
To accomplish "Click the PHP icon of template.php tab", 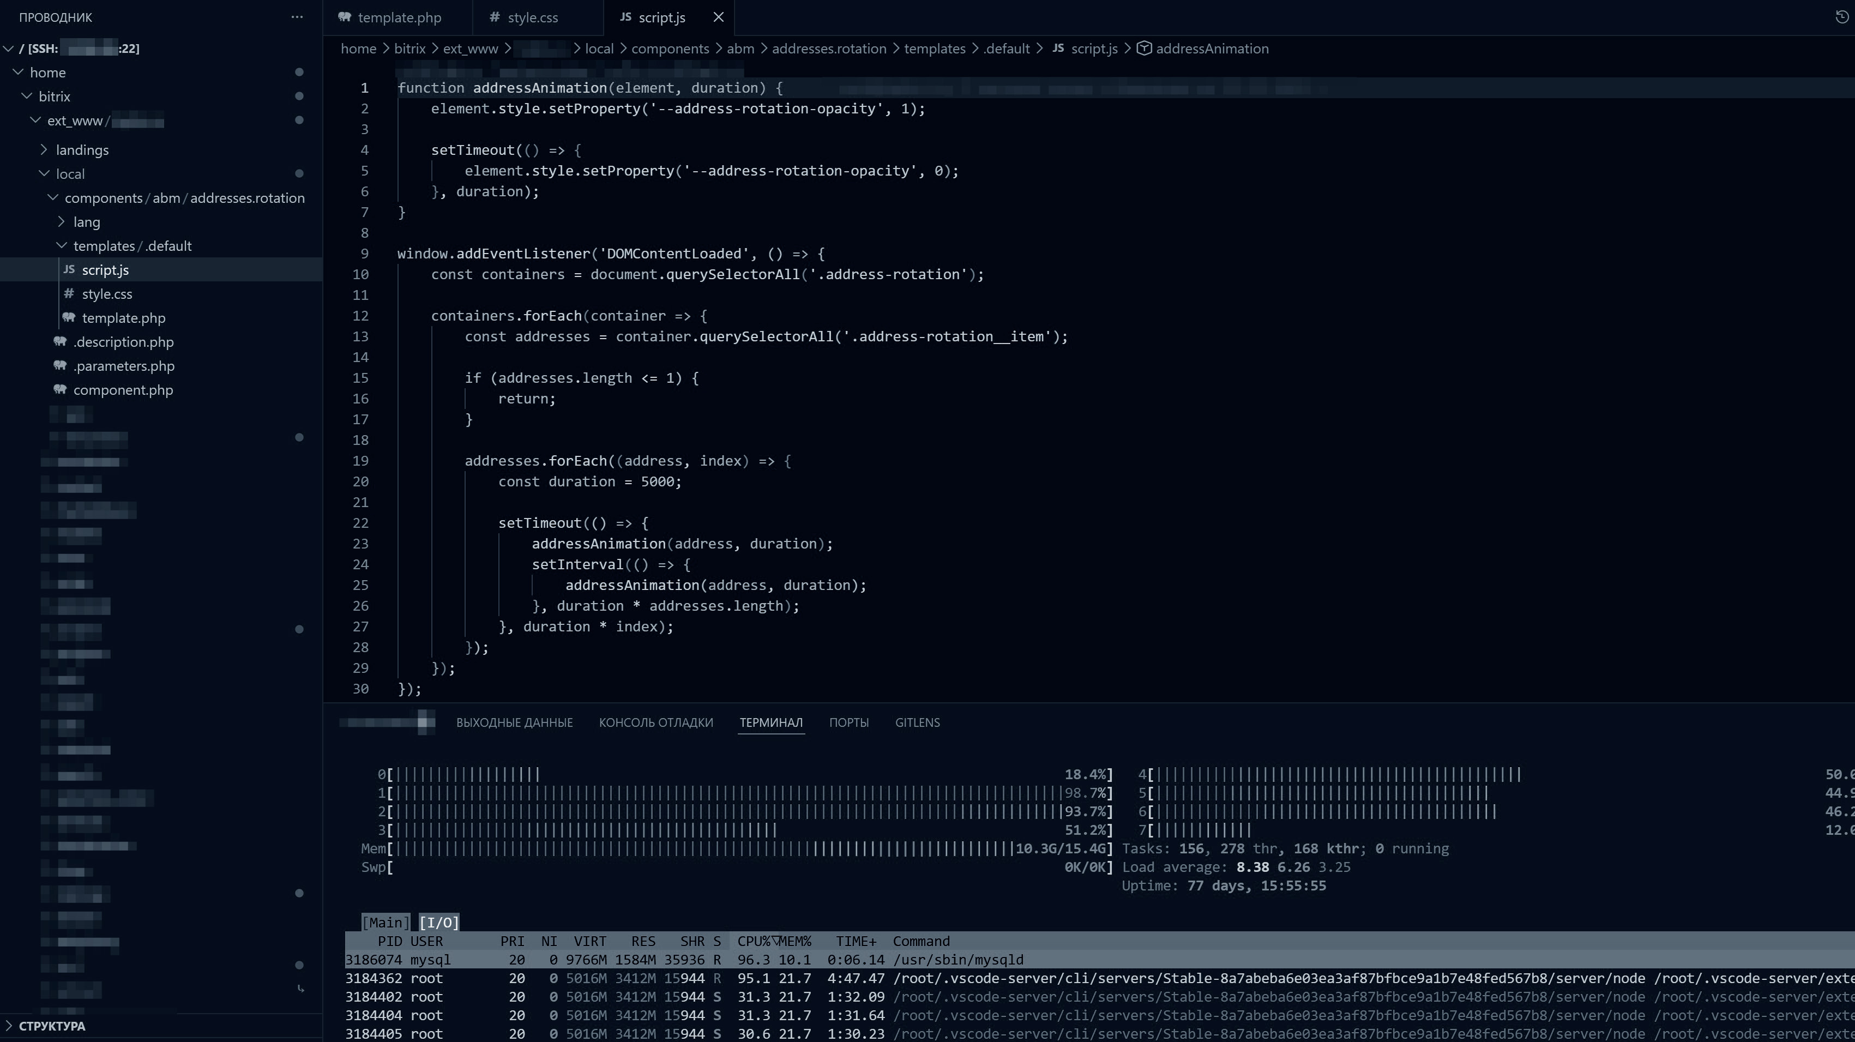I will pyautogui.click(x=345, y=17).
